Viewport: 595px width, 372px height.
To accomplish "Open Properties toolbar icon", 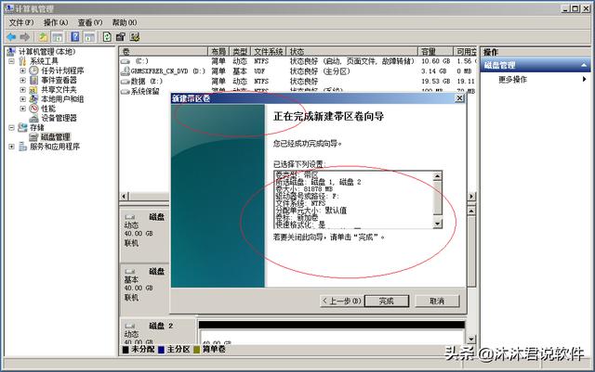I will (121, 37).
